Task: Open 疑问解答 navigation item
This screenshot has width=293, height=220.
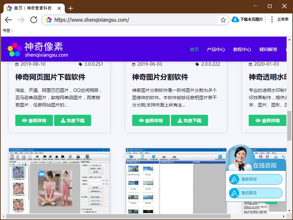Action: [268, 49]
